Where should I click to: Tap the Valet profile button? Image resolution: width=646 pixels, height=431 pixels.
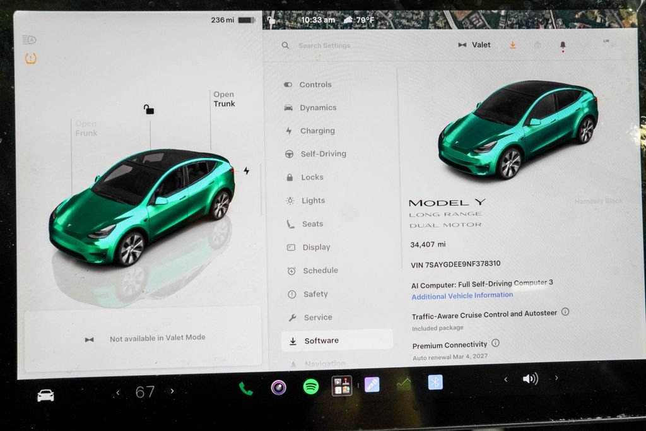click(474, 45)
